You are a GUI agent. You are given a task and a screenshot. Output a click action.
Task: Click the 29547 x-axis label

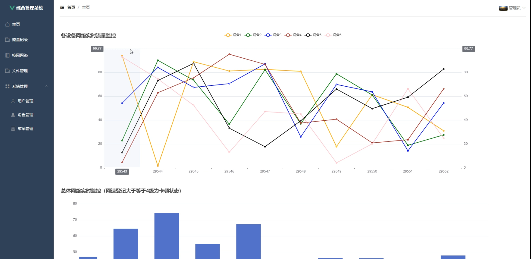(x=265, y=171)
